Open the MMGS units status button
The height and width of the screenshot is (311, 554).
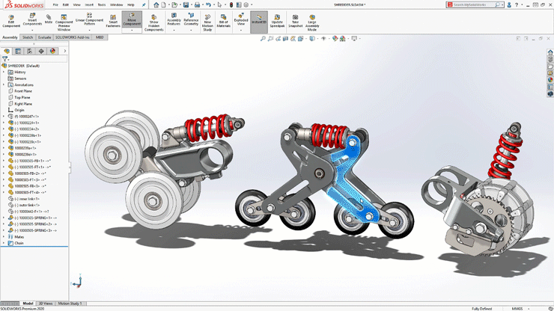click(x=517, y=308)
